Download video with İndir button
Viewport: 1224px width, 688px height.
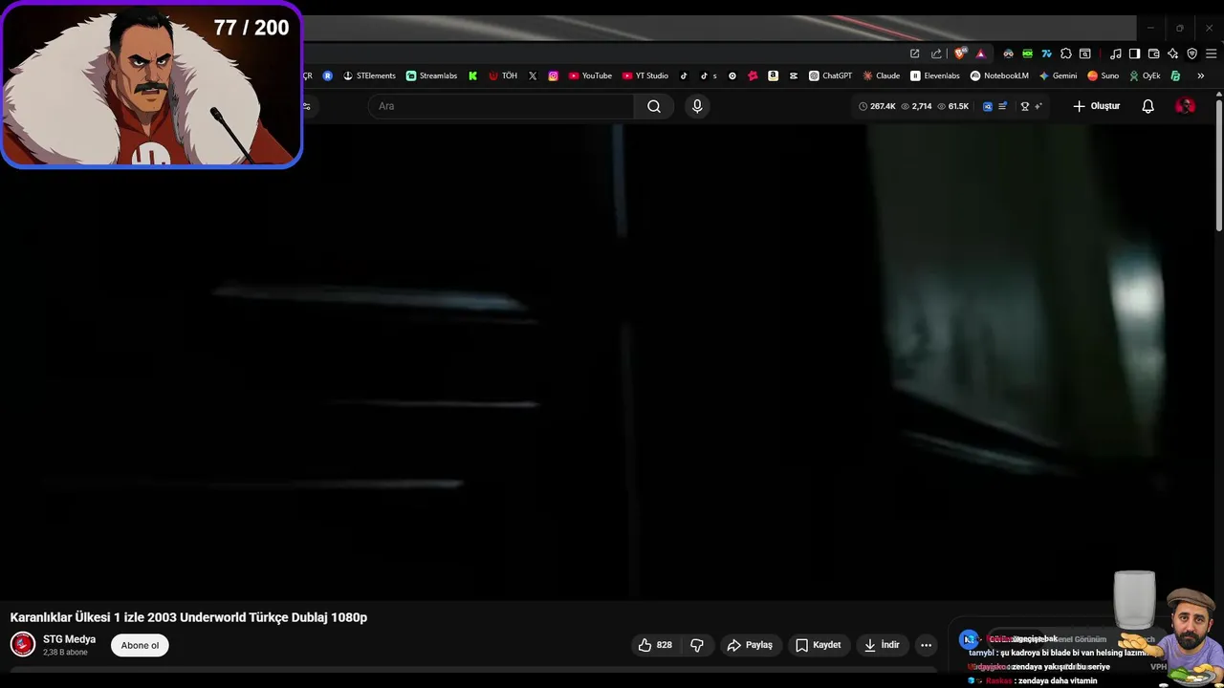point(882,645)
